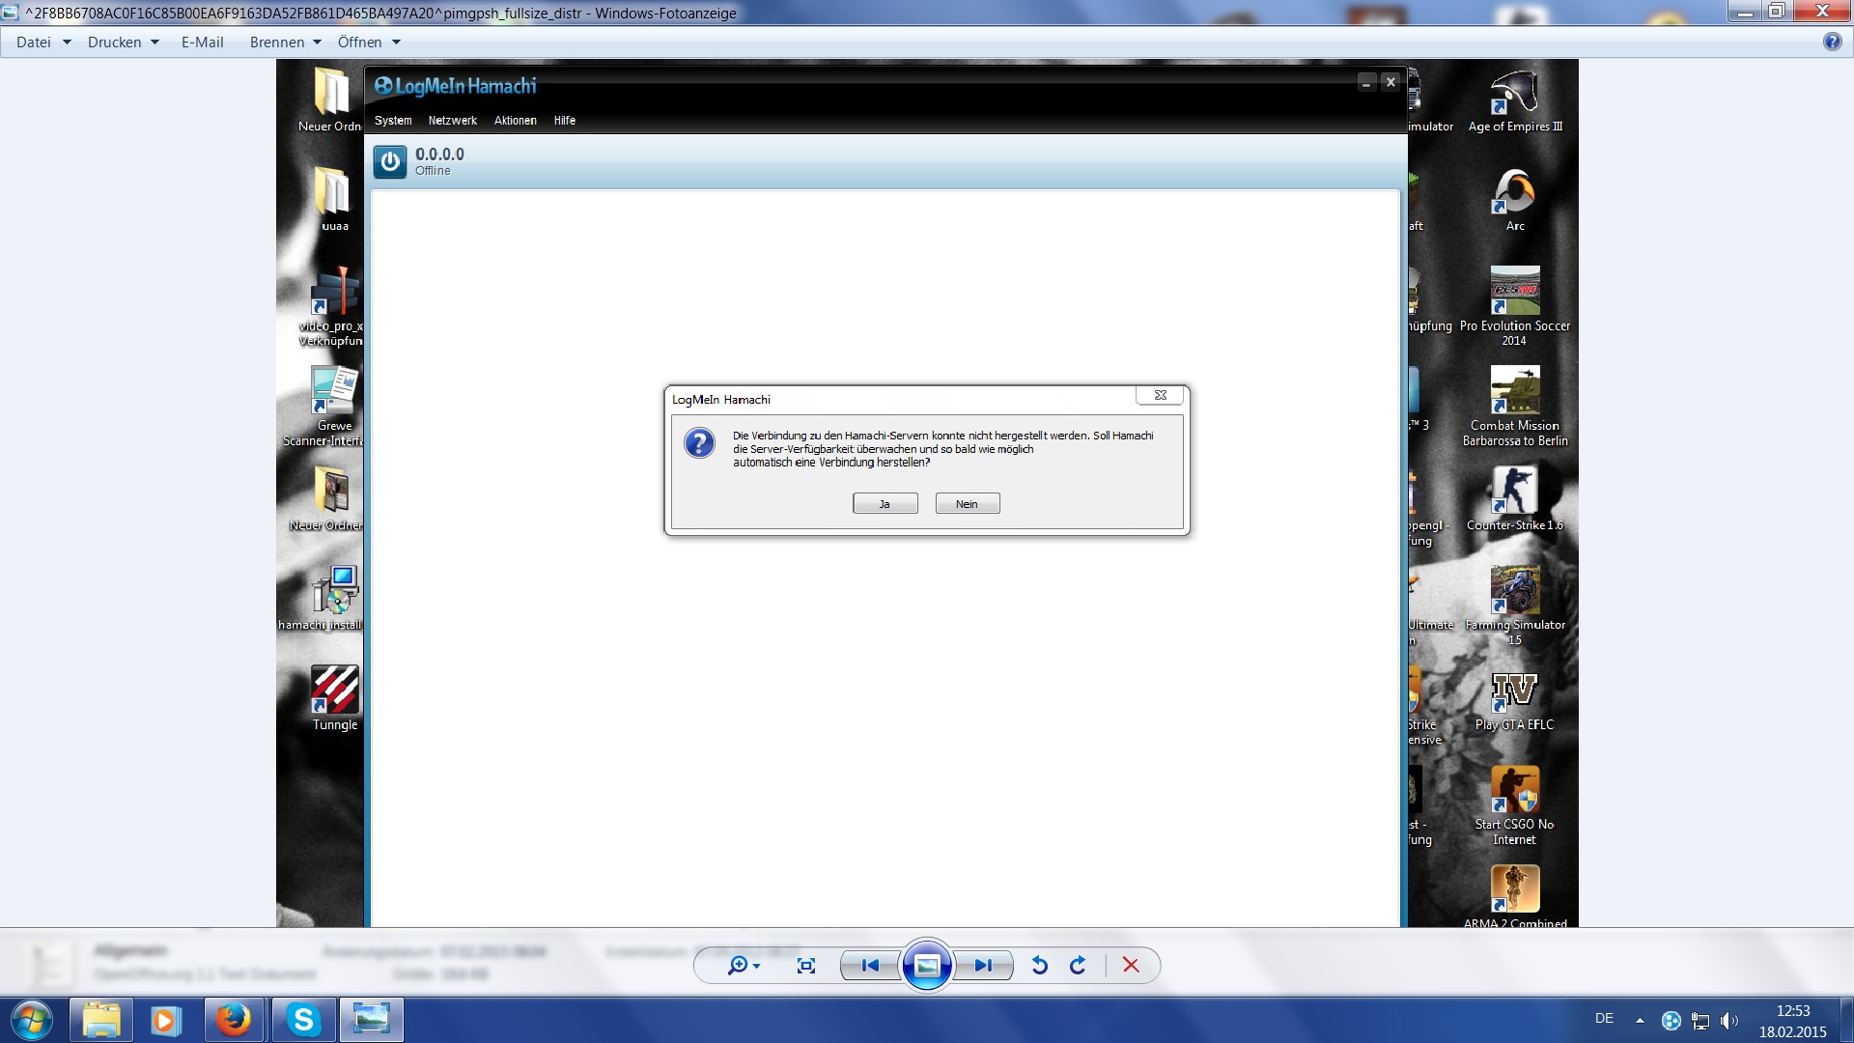Delete the photo with the red X icon
The width and height of the screenshot is (1854, 1043).
[x=1131, y=965]
